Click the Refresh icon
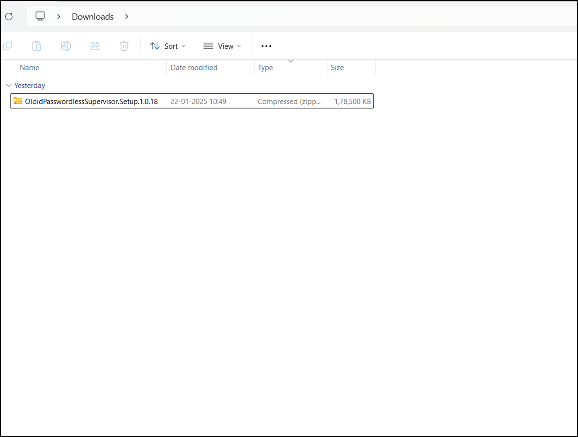This screenshot has height=437, width=578. [x=9, y=17]
